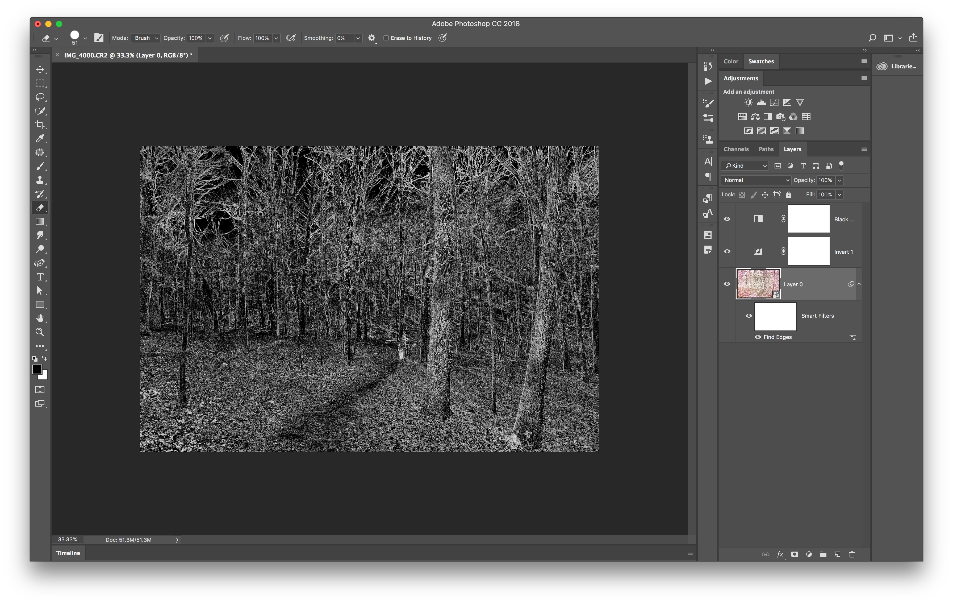Screen dimensions: 953x604
Task: Open the eraser Mode dropdown
Action: (146, 38)
